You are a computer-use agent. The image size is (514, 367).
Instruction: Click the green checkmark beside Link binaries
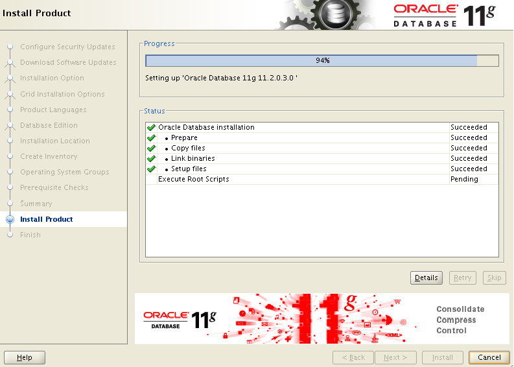(x=151, y=159)
